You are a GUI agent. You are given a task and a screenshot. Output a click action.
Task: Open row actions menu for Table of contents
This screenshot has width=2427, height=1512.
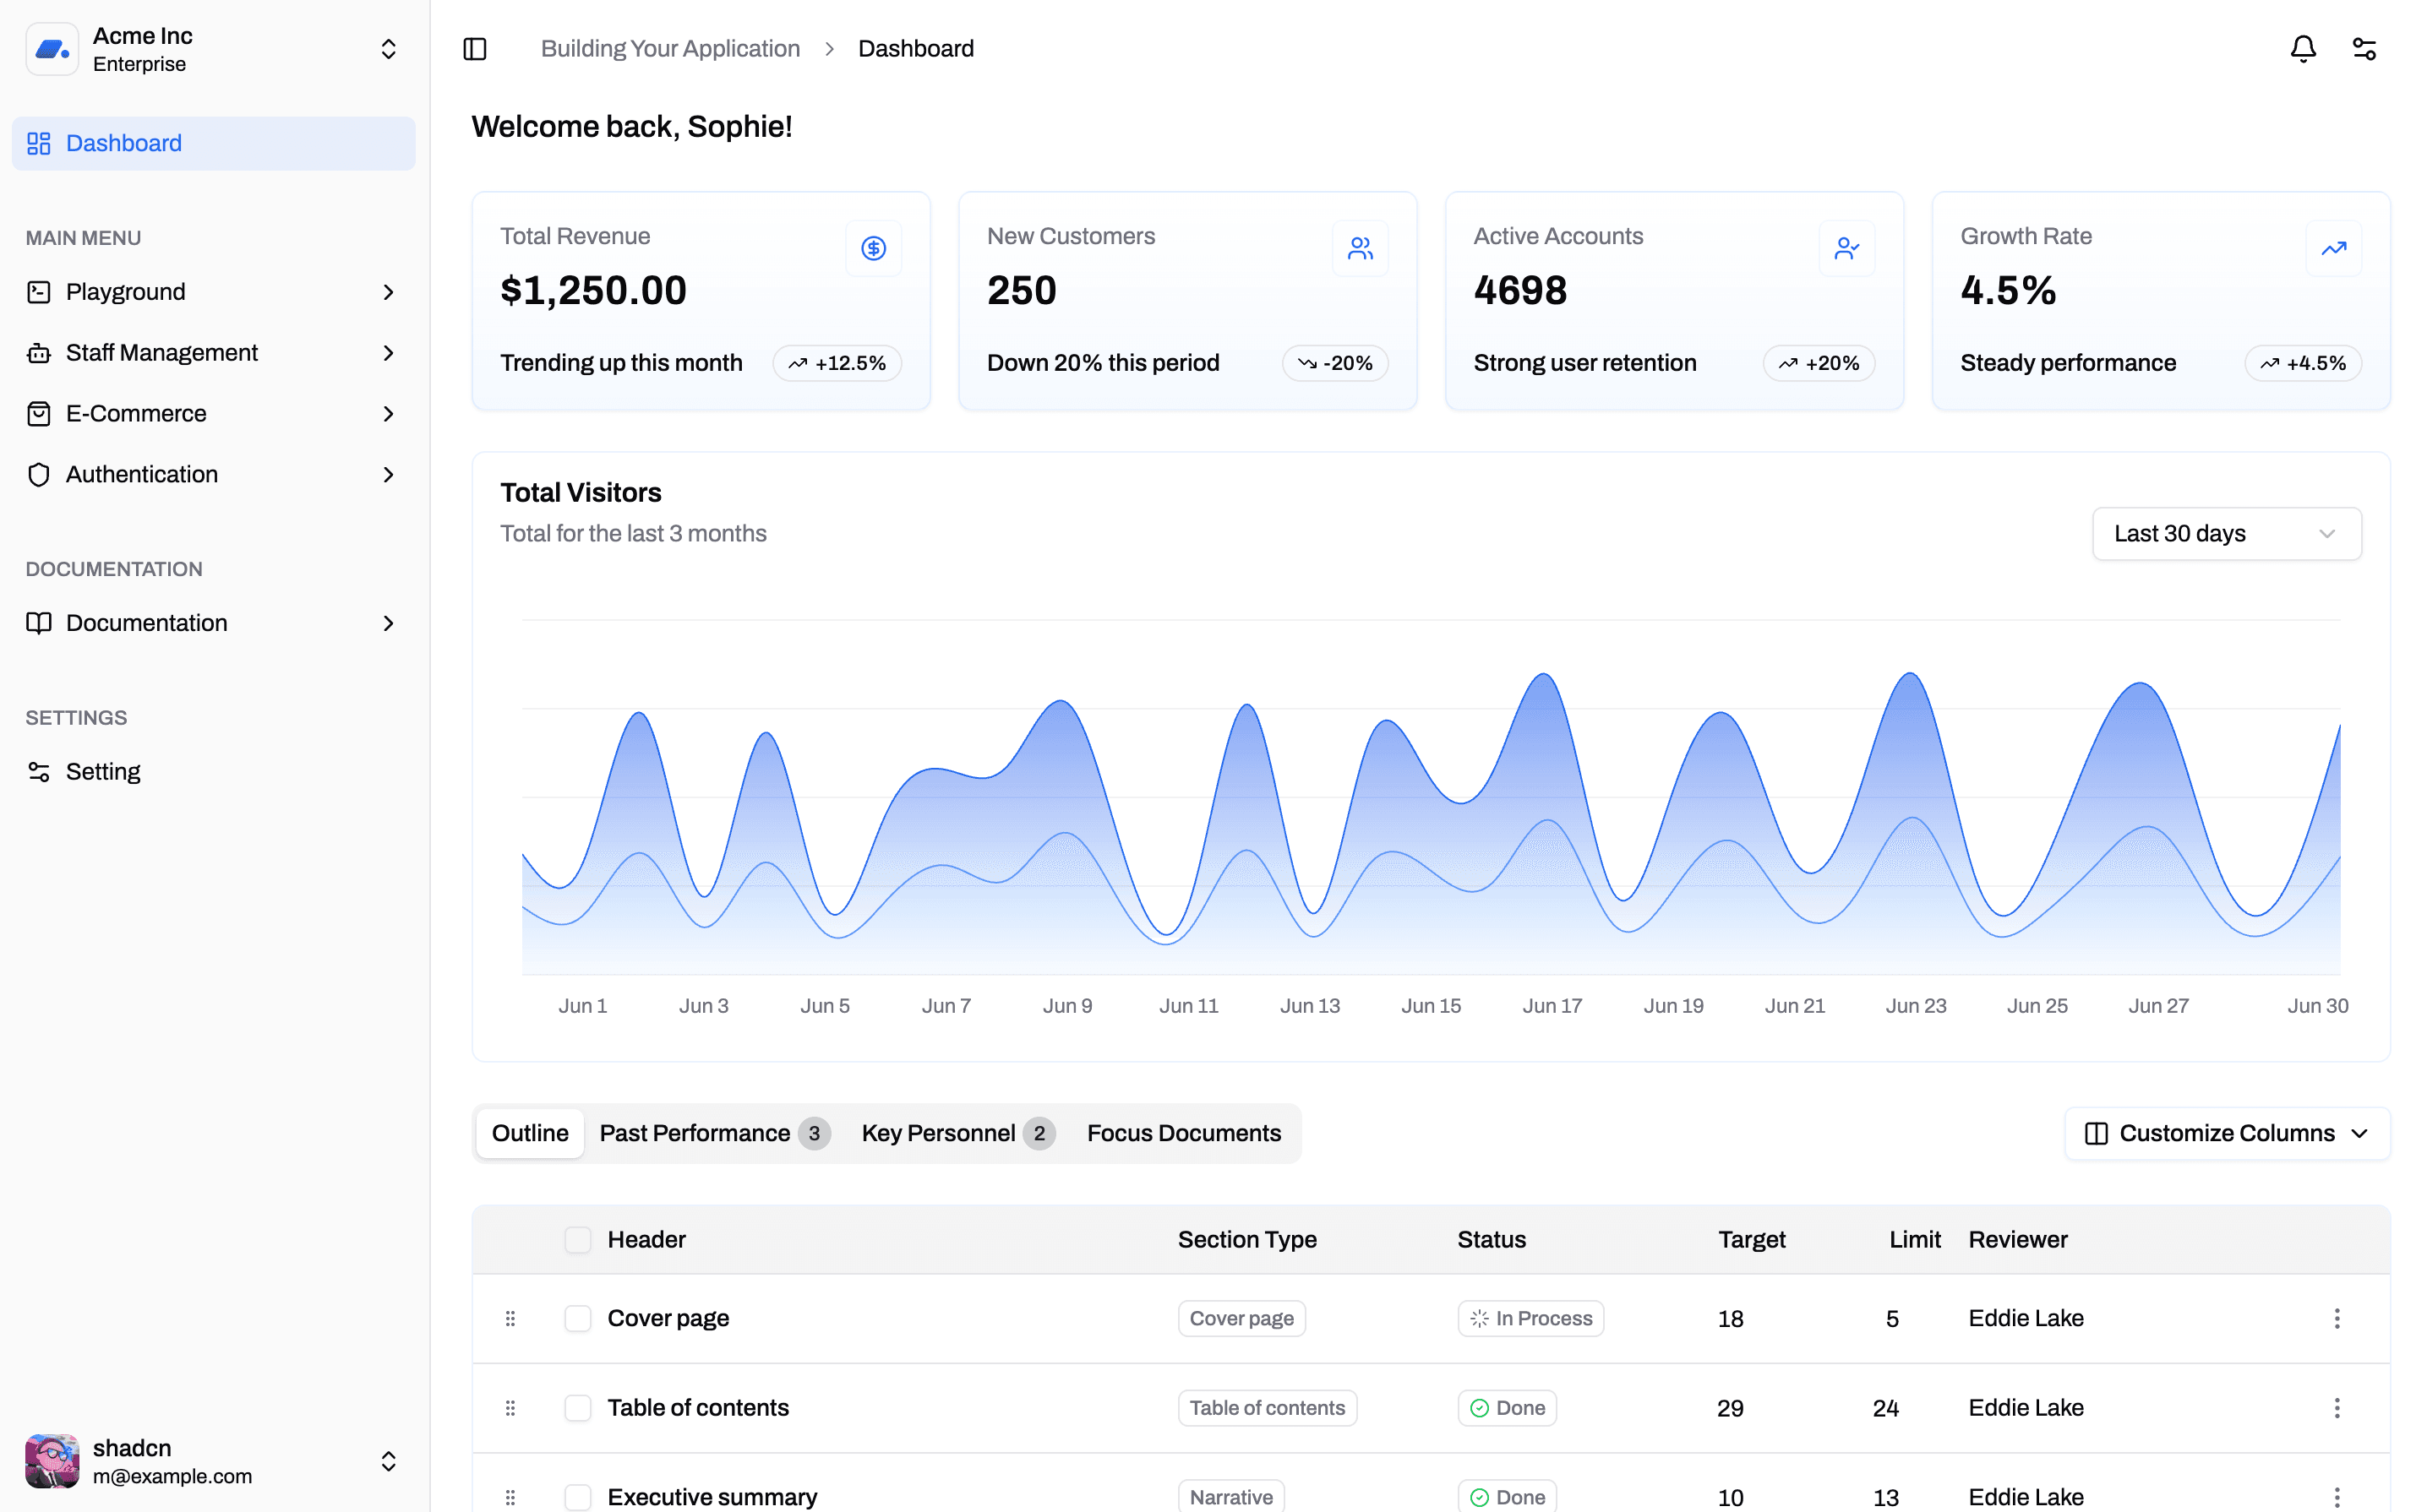(x=2337, y=1408)
